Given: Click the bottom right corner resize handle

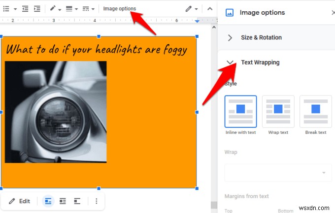Looking at the screenshot, I should click(197, 188).
